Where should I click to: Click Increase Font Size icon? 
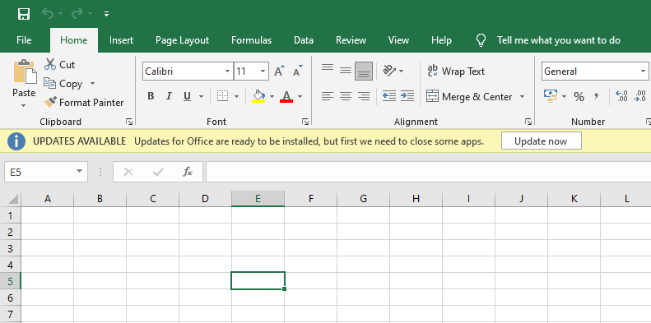click(280, 72)
